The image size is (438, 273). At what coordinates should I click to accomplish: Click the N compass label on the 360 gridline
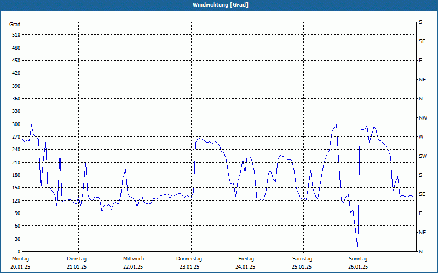pos(420,99)
